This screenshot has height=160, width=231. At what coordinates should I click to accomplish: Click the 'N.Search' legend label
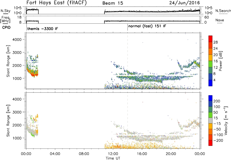(223, 11)
